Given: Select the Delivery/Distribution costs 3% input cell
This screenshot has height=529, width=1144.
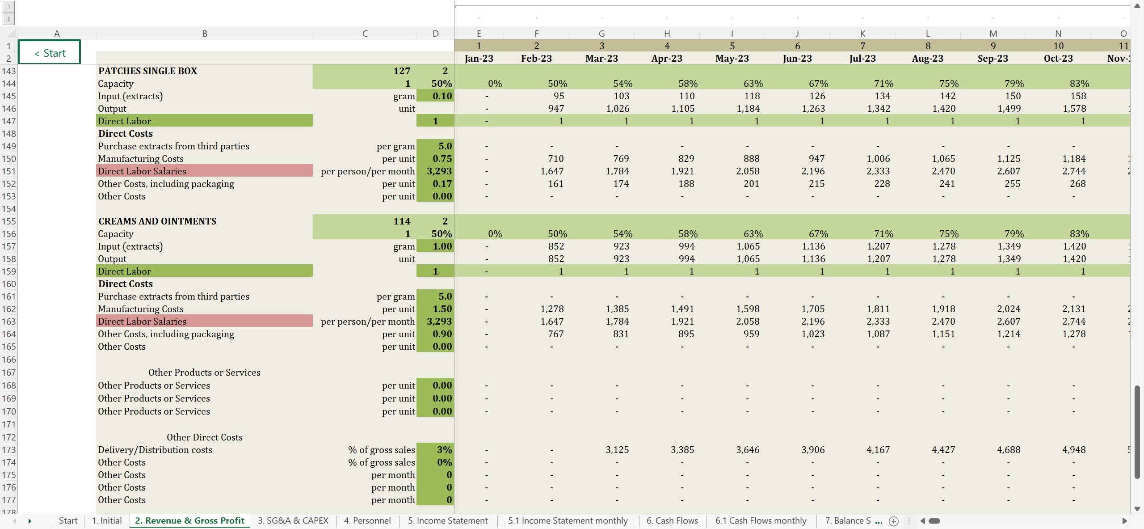Looking at the screenshot, I should 435,450.
